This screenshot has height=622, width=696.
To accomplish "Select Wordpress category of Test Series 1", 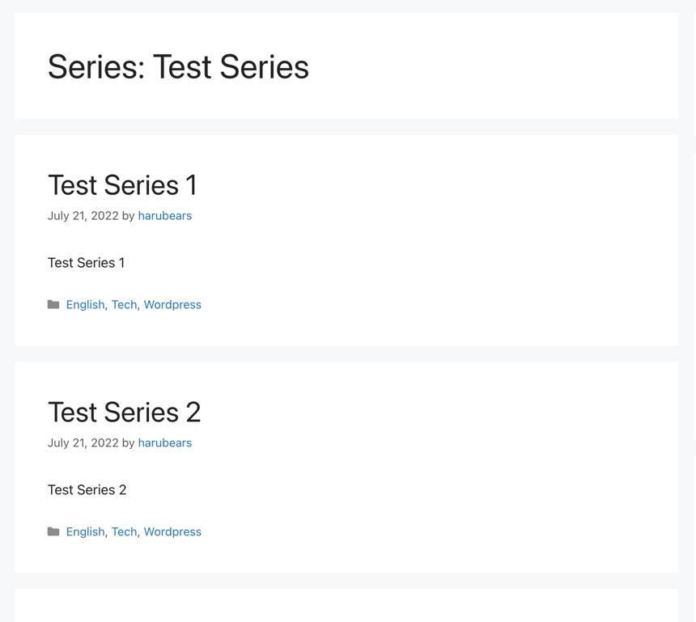I will coord(172,305).
